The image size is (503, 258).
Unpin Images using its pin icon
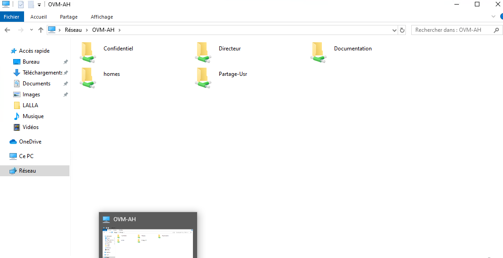(65, 94)
